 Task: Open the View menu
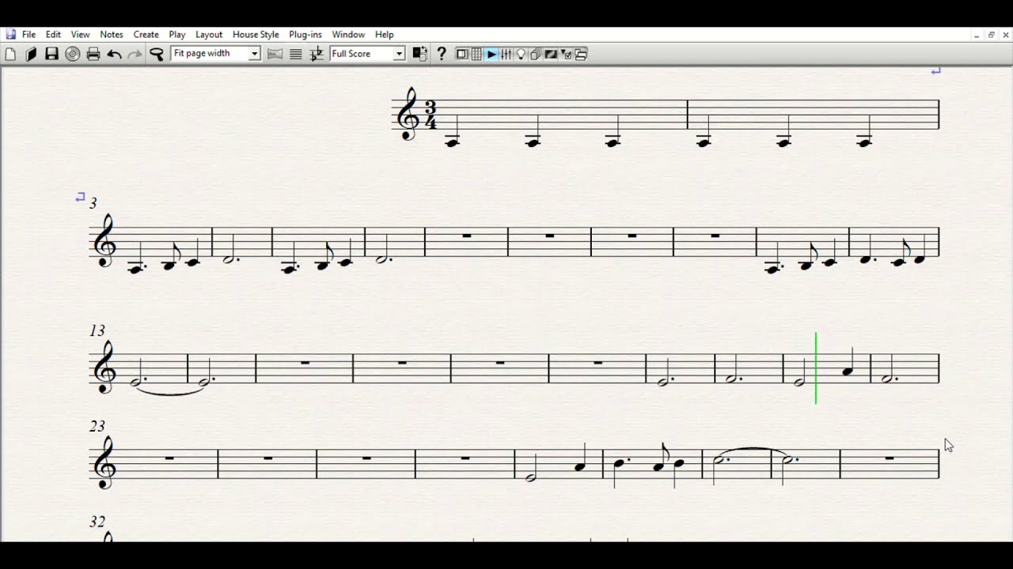click(81, 35)
